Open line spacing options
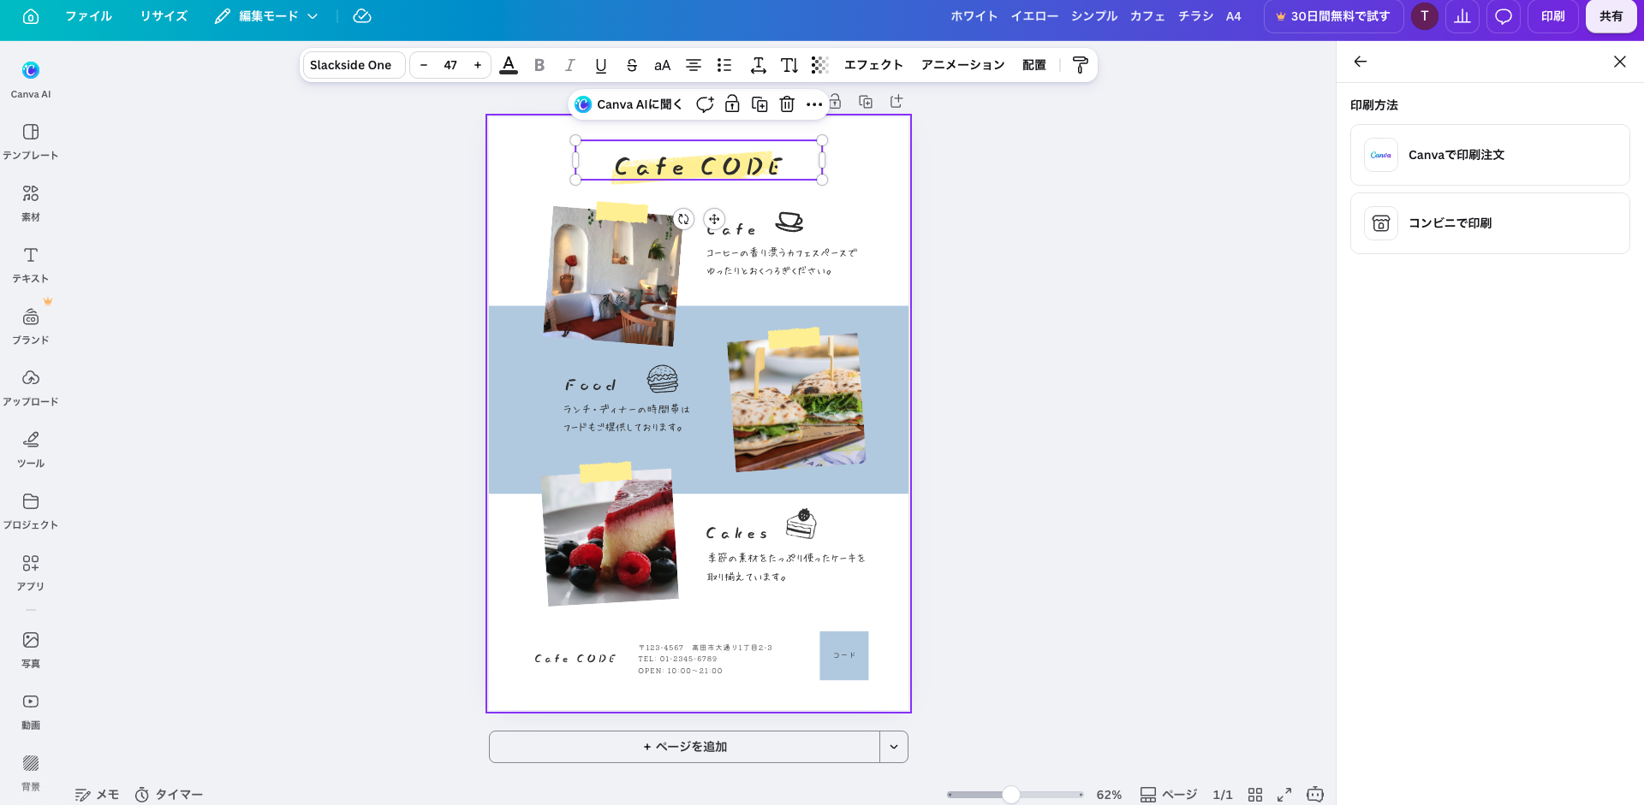Viewport: 1644px width, 805px height. (x=759, y=65)
